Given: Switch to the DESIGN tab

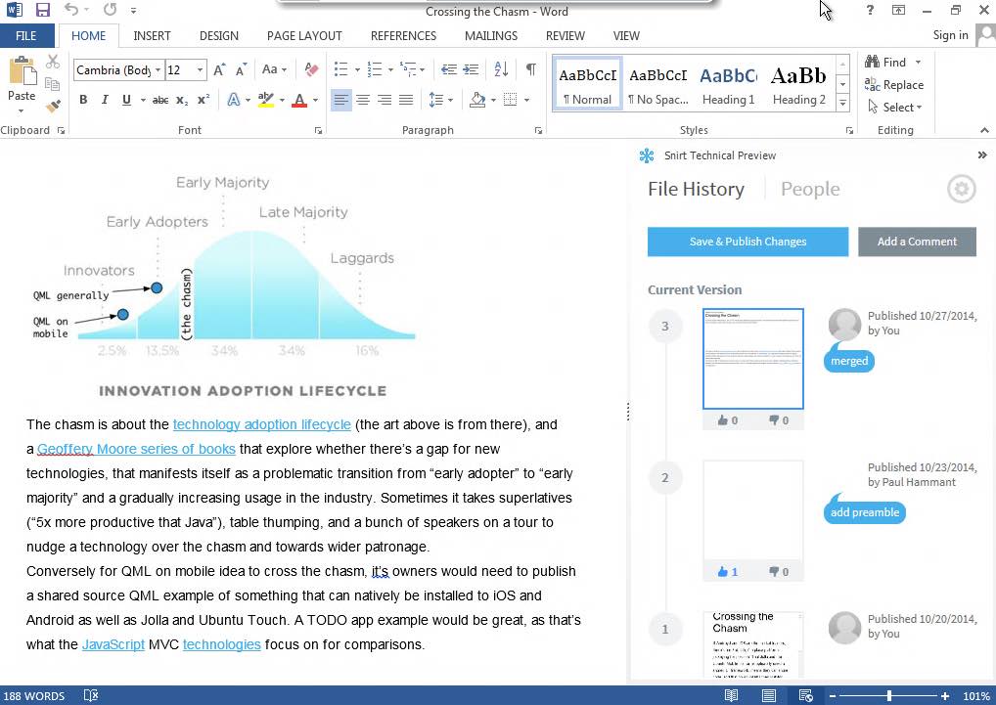Looking at the screenshot, I should pyautogui.click(x=219, y=36).
